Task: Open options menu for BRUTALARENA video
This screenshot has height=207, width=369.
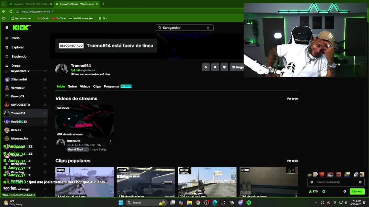Action: point(110,141)
